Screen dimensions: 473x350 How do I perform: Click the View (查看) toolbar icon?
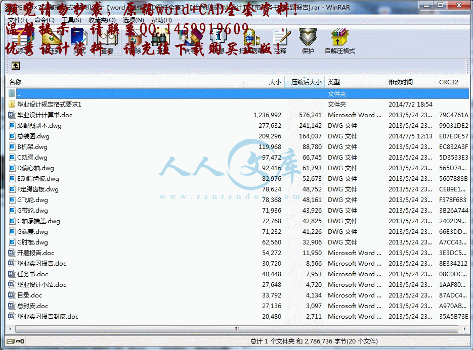click(107, 38)
